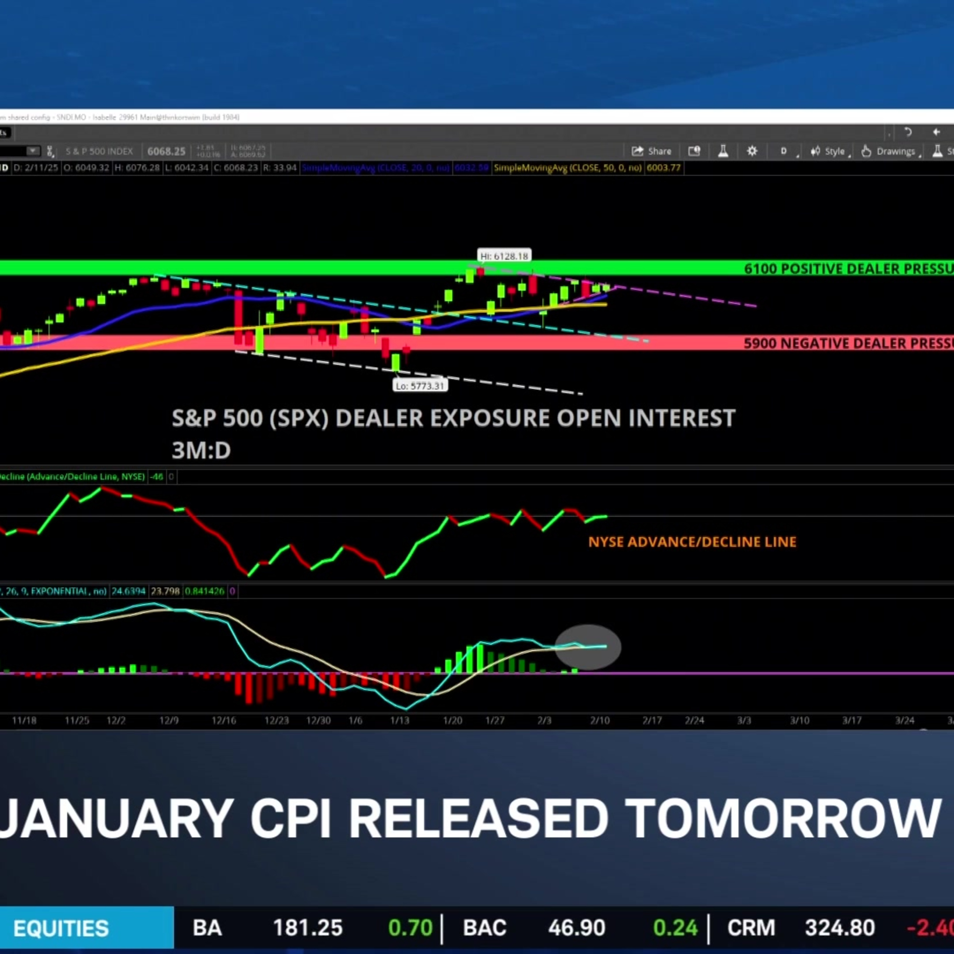Click the 50-period average value 6003.77
The height and width of the screenshot is (954, 954).
pyautogui.click(x=664, y=168)
